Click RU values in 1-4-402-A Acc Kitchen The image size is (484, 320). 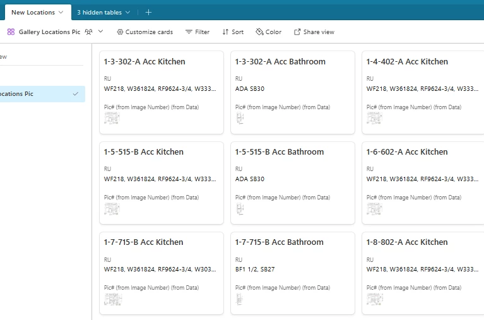click(x=422, y=88)
